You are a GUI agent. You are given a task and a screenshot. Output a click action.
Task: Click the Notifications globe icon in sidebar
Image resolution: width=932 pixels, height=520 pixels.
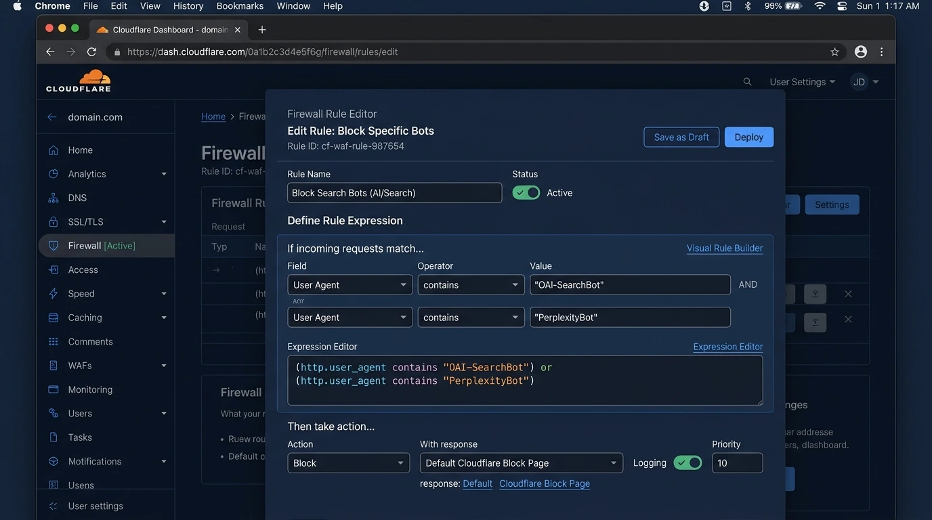tap(54, 462)
